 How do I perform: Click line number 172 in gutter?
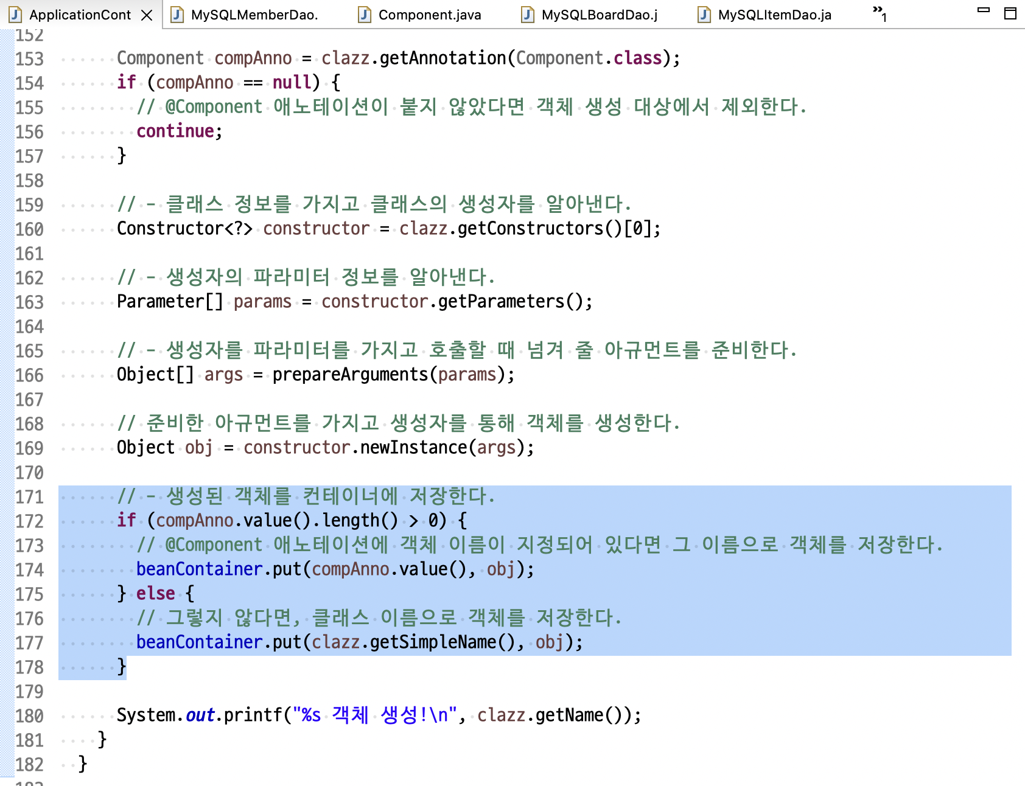(29, 521)
